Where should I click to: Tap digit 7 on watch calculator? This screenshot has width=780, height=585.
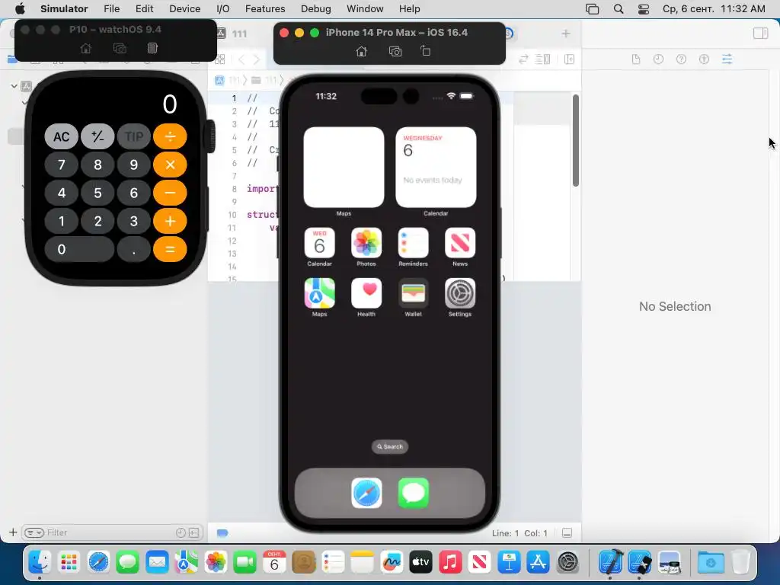point(61,165)
